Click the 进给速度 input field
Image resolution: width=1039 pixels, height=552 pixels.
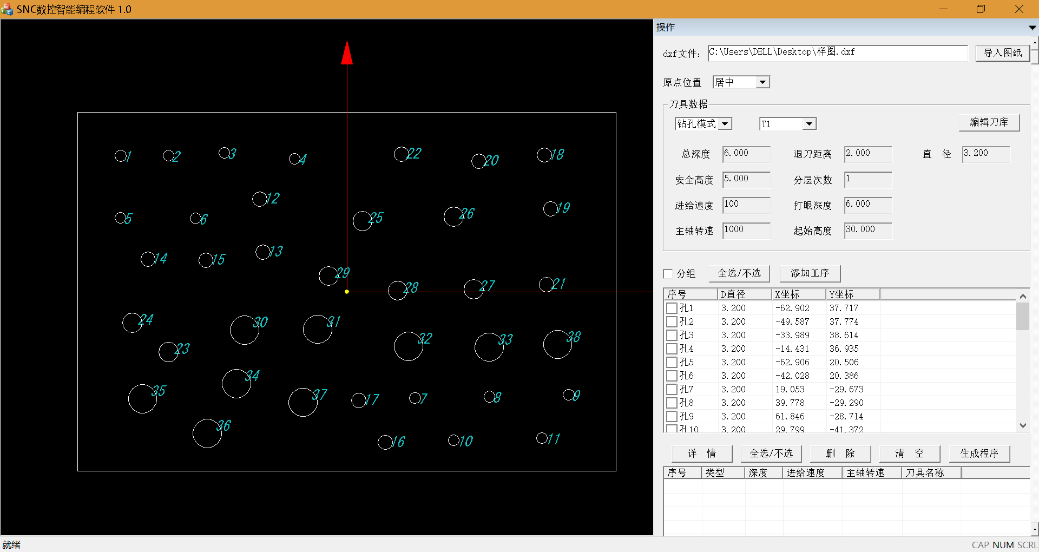coord(746,205)
